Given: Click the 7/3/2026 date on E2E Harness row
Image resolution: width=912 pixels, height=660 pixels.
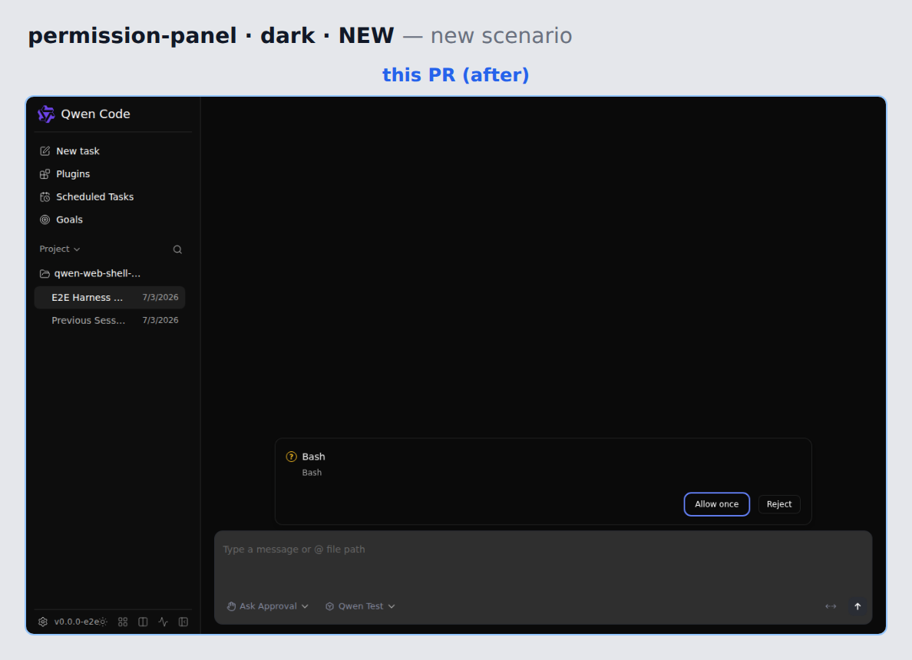Looking at the screenshot, I should click(160, 297).
